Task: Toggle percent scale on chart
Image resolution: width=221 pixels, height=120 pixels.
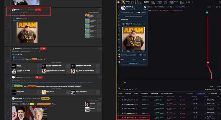Action: (x=217, y=89)
